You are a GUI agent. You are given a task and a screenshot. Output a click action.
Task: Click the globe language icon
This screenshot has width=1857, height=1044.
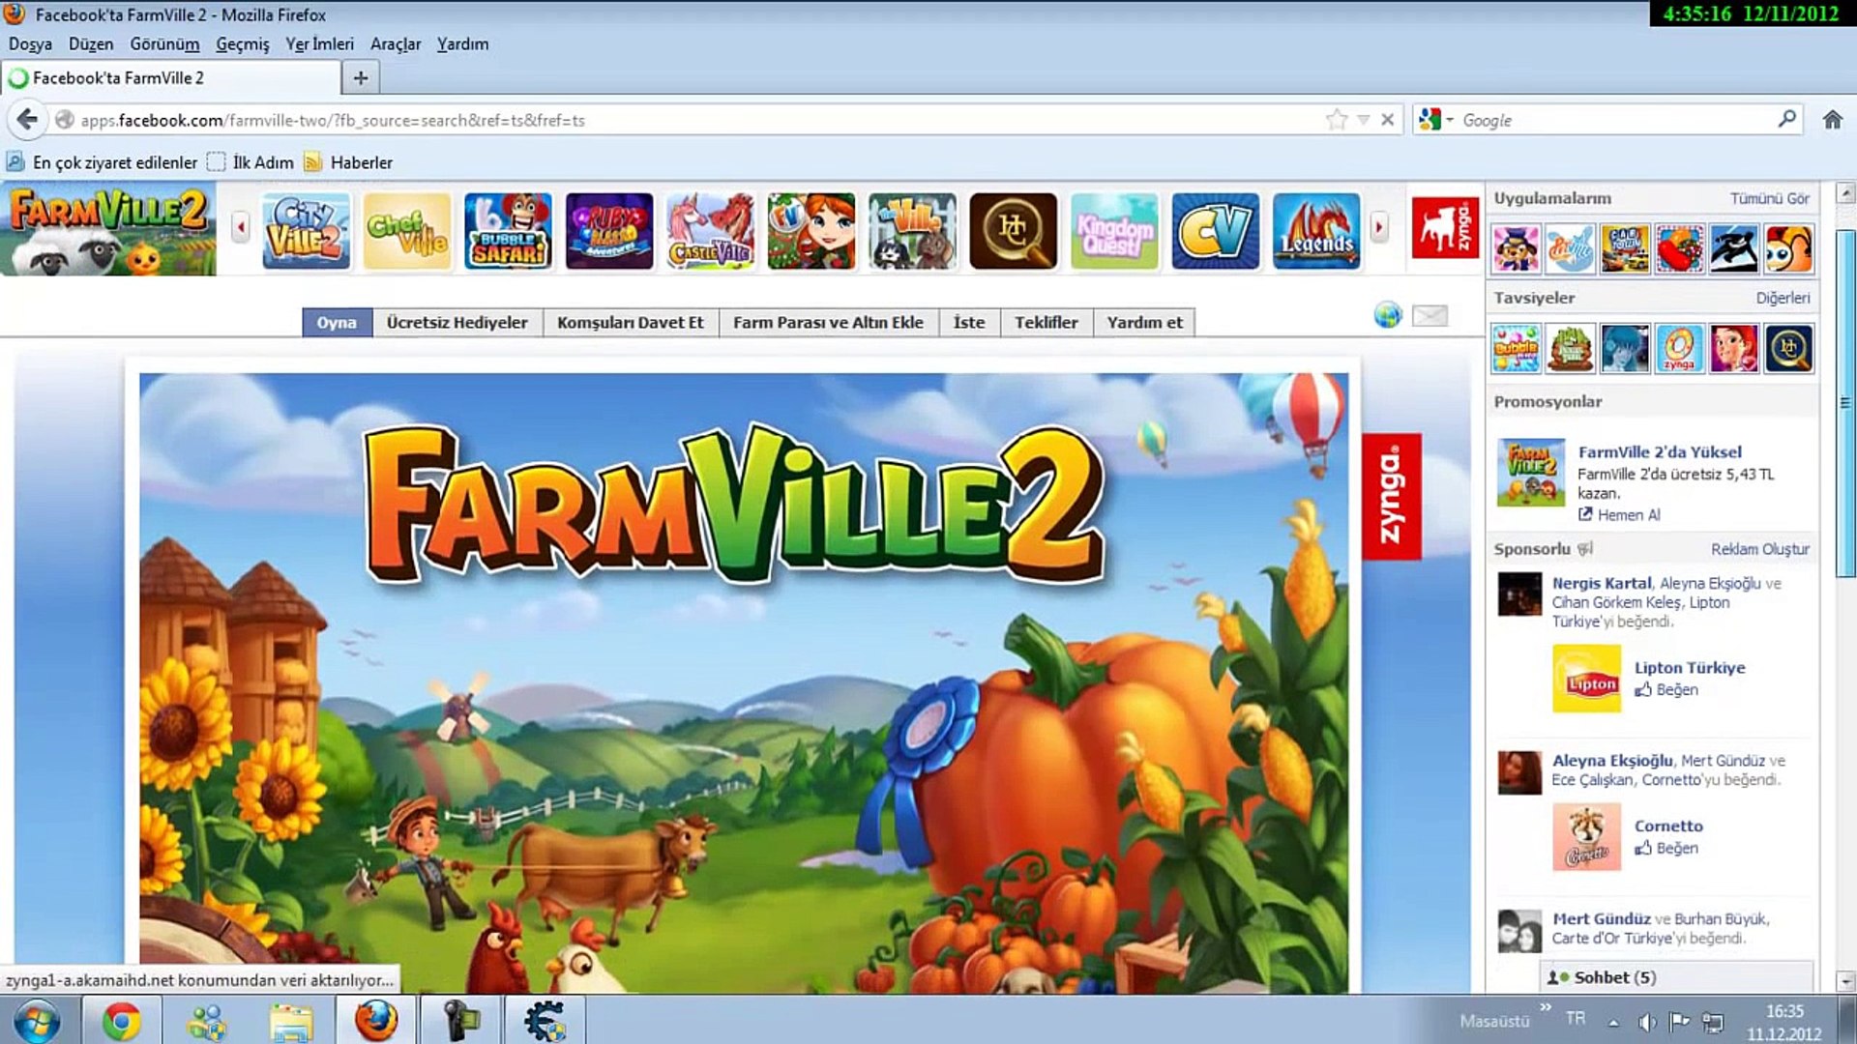1387,315
